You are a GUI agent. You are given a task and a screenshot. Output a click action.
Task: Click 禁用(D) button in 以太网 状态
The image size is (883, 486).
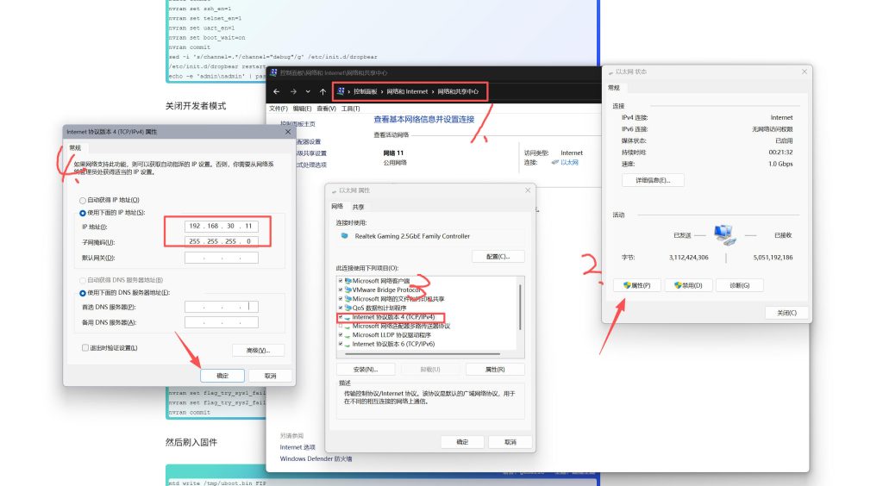[688, 286]
